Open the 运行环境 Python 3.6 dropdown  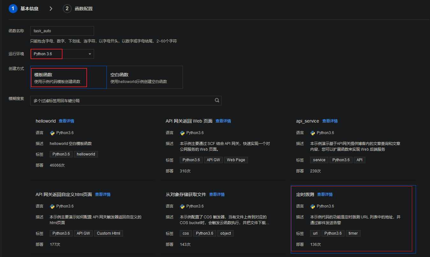point(62,54)
